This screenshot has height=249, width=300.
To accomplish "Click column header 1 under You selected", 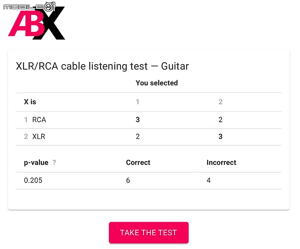I will [x=137, y=102].
